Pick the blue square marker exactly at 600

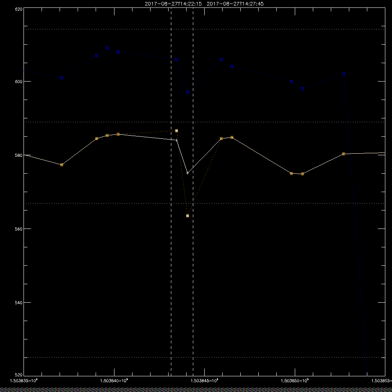pyautogui.click(x=292, y=82)
